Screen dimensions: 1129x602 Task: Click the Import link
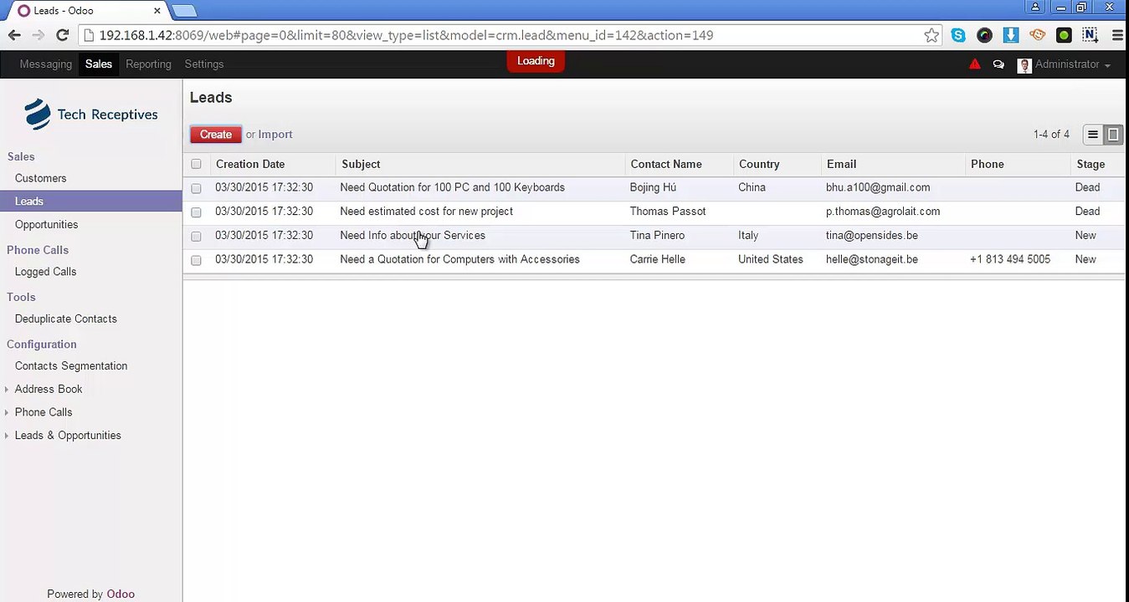[275, 135]
